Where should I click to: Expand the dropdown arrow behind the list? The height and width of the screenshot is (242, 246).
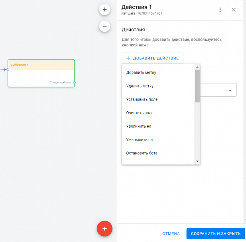coord(230,90)
